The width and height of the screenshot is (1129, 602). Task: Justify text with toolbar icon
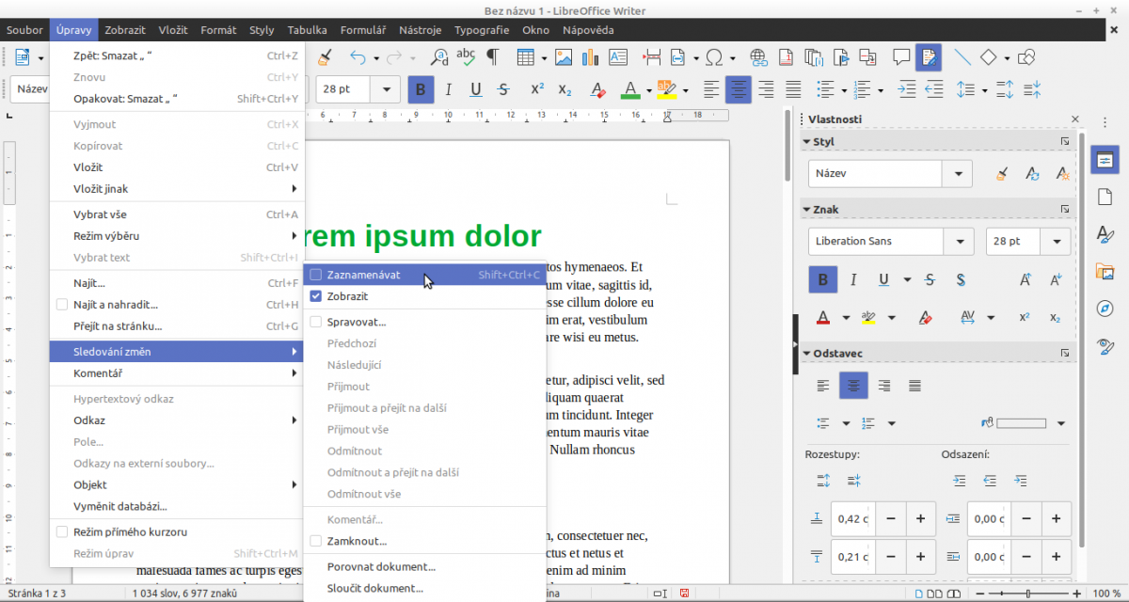click(793, 90)
